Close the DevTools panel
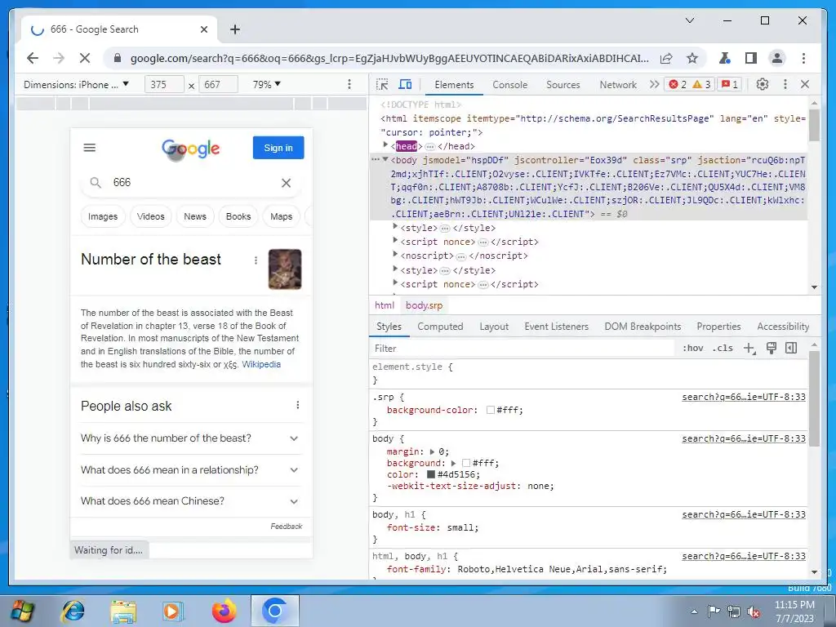The image size is (836, 627). pos(805,84)
